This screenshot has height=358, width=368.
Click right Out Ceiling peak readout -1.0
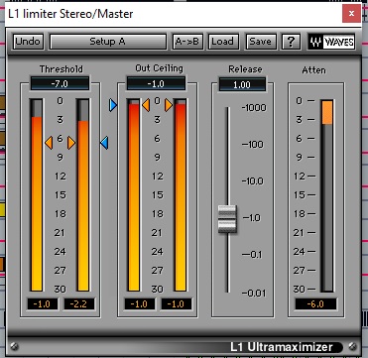[x=176, y=304]
